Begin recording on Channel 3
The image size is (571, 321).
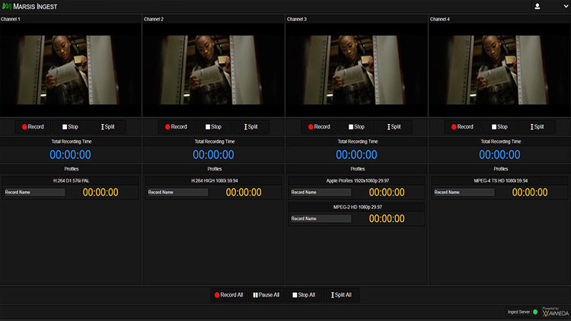click(319, 127)
